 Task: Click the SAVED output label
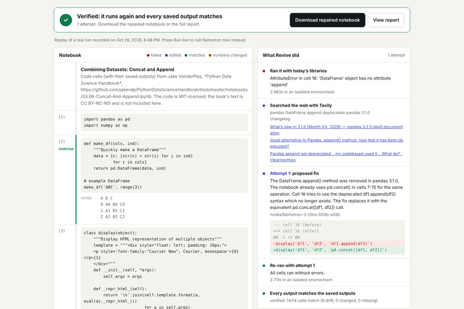coord(86,198)
